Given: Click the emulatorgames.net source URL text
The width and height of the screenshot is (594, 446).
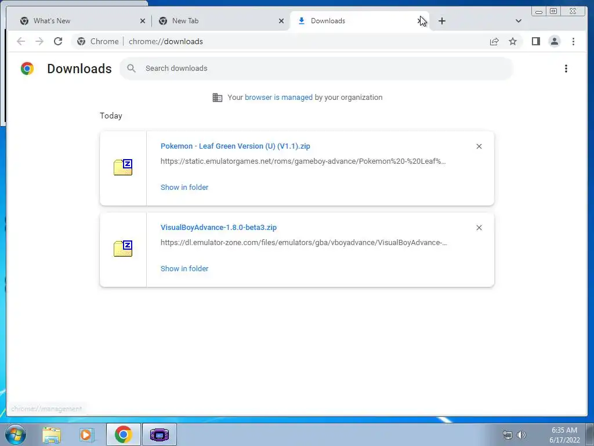Looking at the screenshot, I should 303,161.
